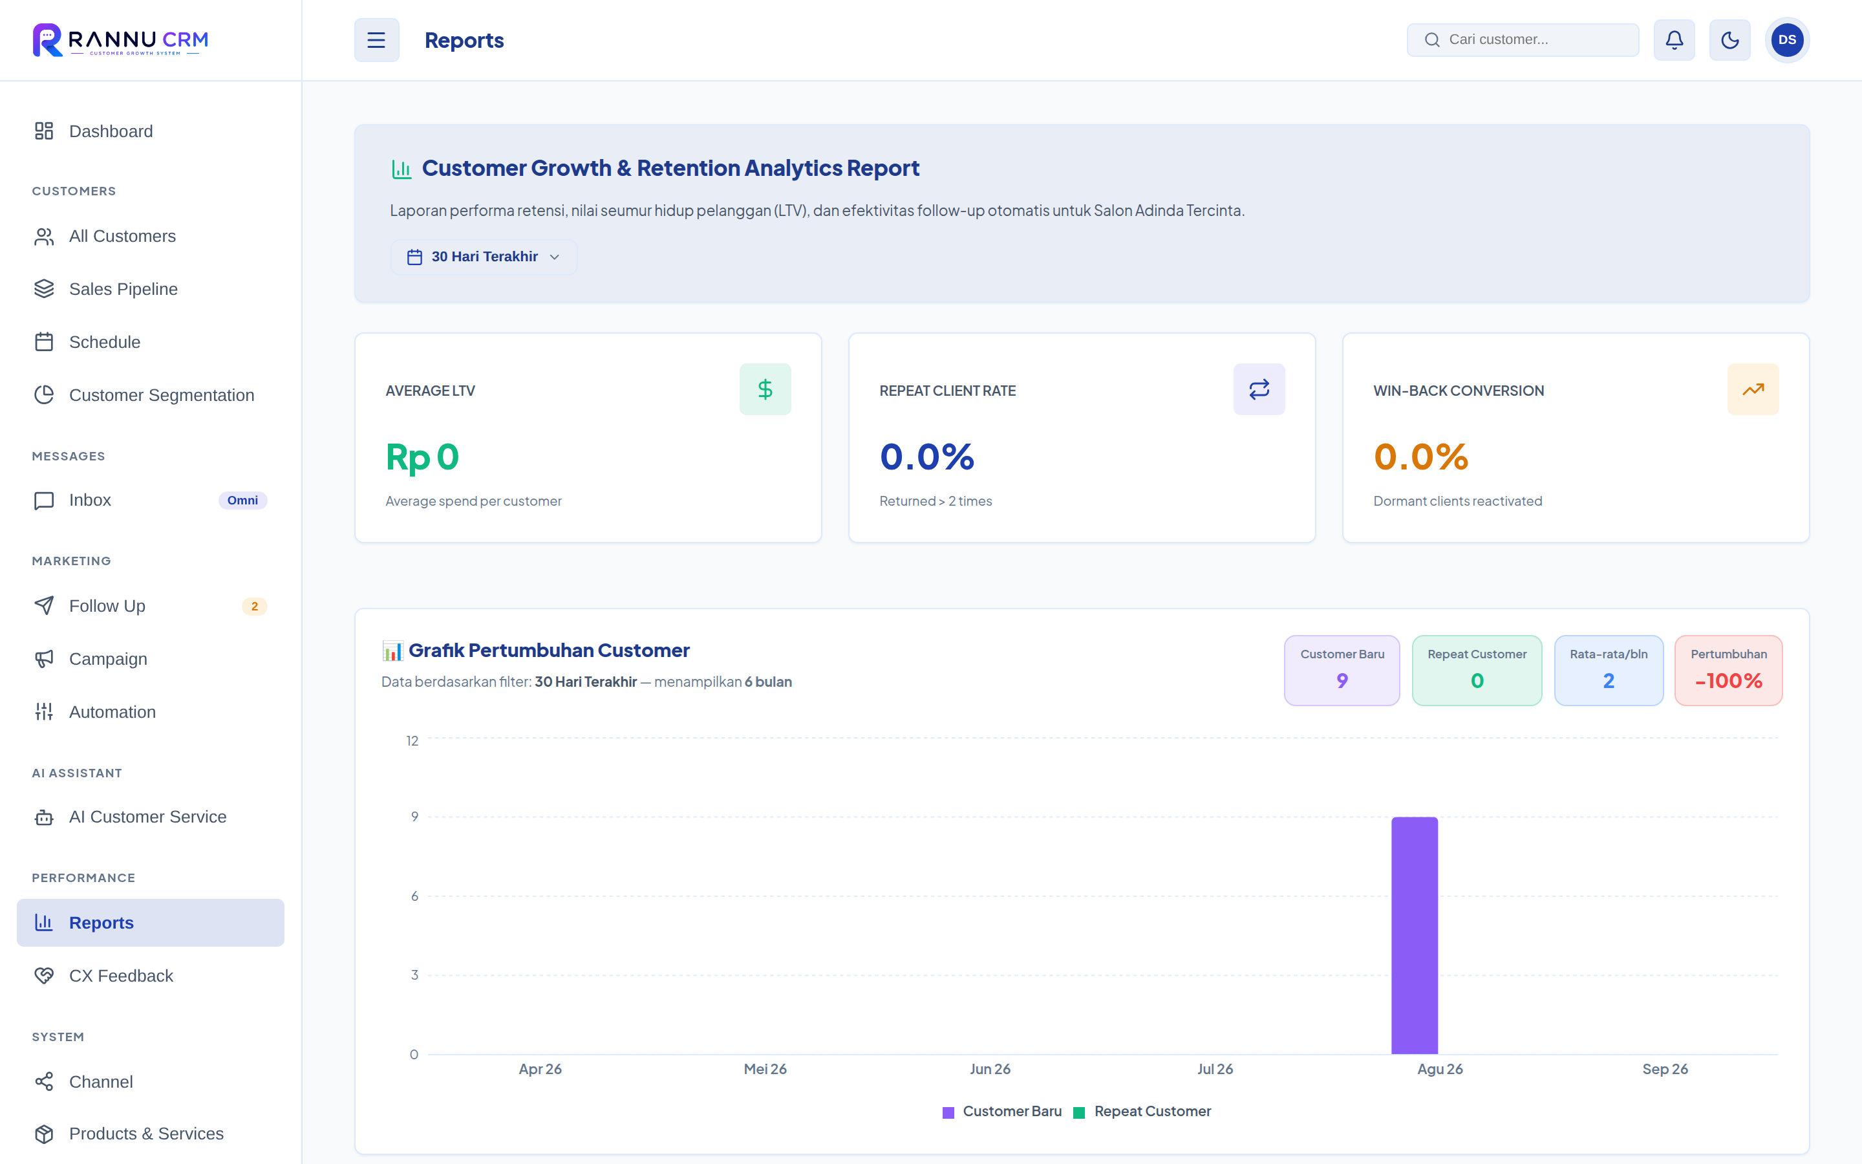Click the Channel share icon
The image size is (1862, 1164).
coord(44,1082)
